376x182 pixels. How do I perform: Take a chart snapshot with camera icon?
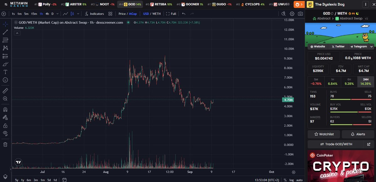click(x=300, y=14)
